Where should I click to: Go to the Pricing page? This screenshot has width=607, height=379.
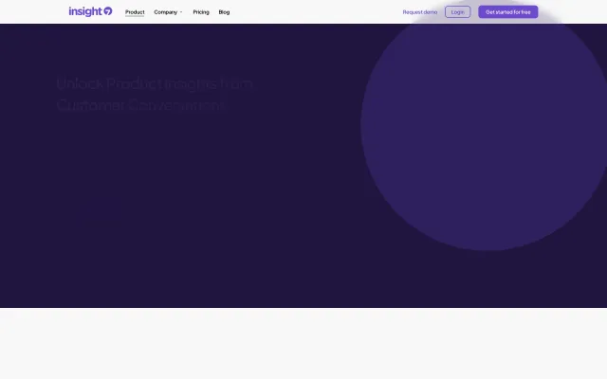tap(201, 12)
